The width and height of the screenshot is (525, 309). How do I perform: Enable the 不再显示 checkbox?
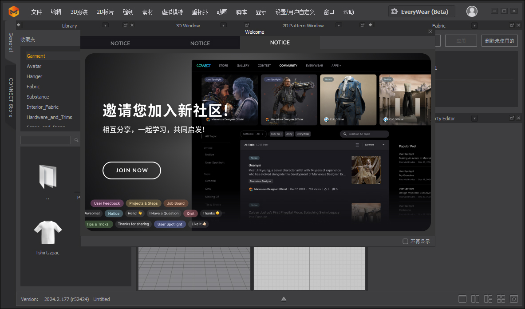click(405, 241)
